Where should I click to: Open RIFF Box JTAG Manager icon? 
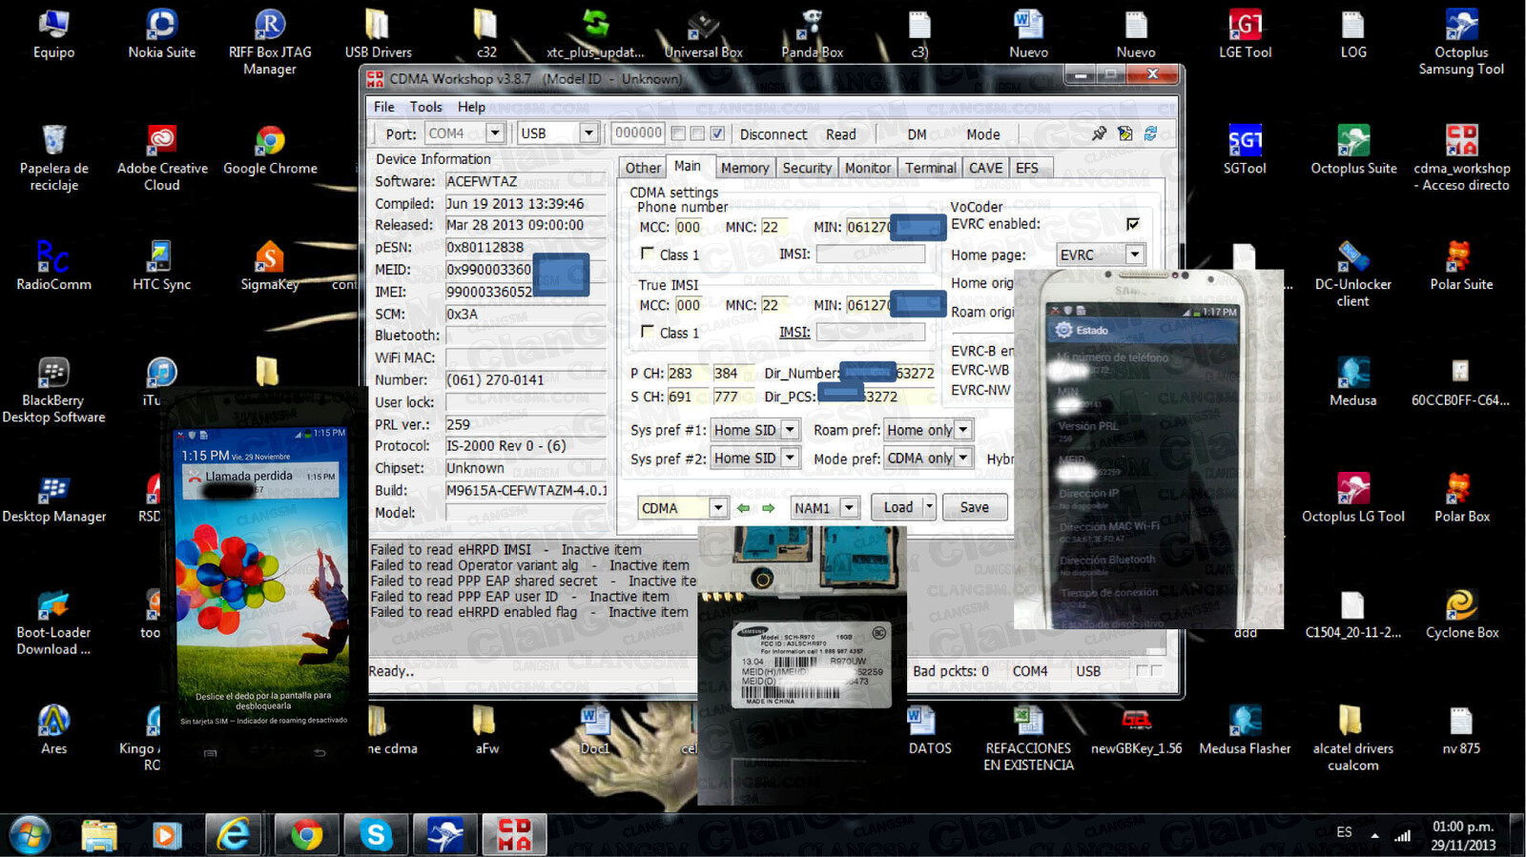pos(270,42)
